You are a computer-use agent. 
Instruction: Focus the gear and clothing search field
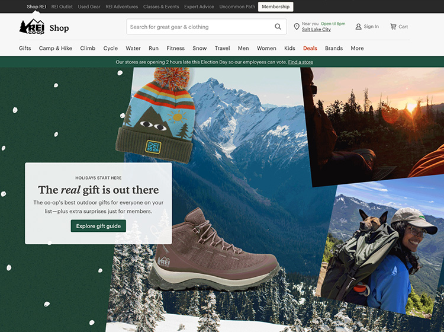click(x=207, y=27)
